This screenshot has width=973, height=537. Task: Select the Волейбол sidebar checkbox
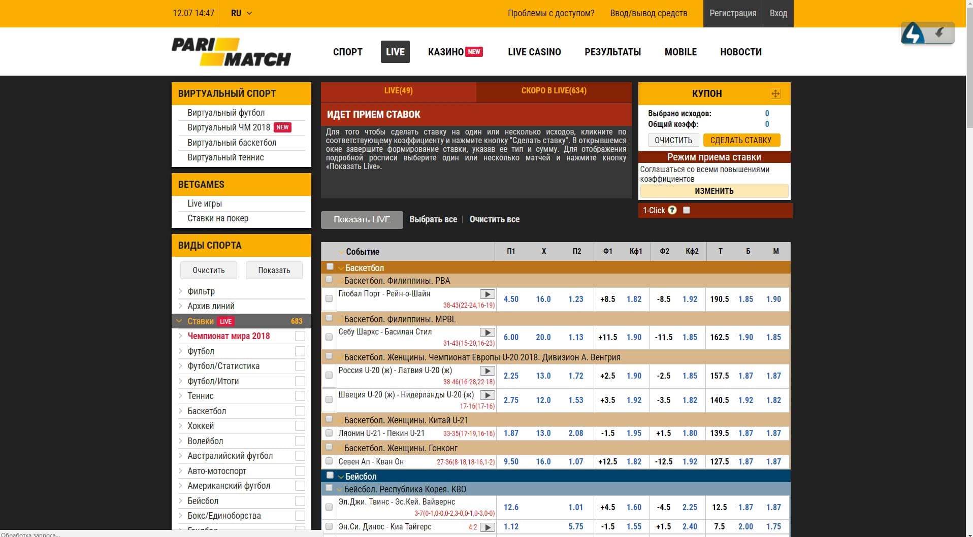(300, 441)
